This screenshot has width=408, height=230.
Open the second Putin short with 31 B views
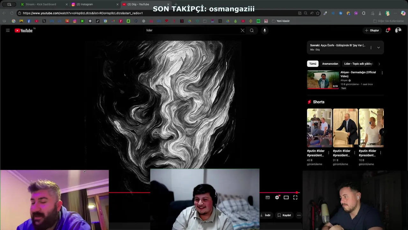[345, 128]
